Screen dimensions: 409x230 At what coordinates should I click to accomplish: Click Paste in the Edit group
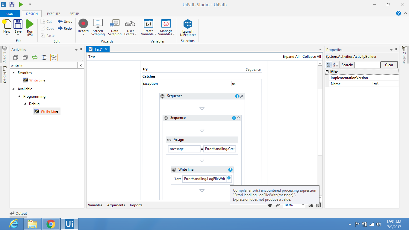[x=48, y=35]
